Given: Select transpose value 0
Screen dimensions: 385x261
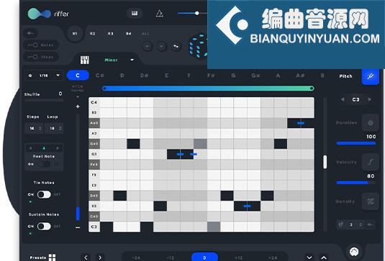Looking at the screenshot, I should (204, 257).
